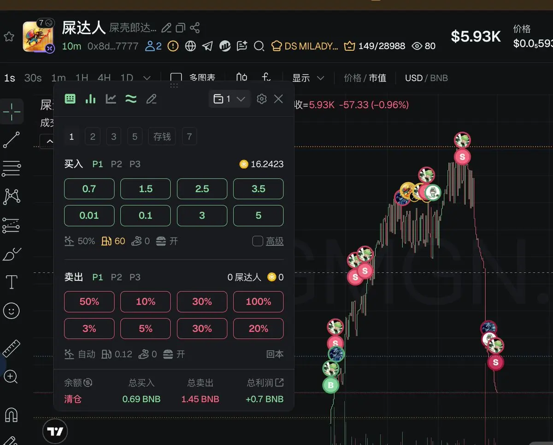
Task: Close the quick trade panel
Action: coord(278,99)
